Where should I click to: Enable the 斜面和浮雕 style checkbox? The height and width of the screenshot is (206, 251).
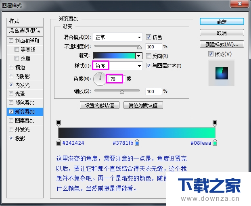(11, 41)
